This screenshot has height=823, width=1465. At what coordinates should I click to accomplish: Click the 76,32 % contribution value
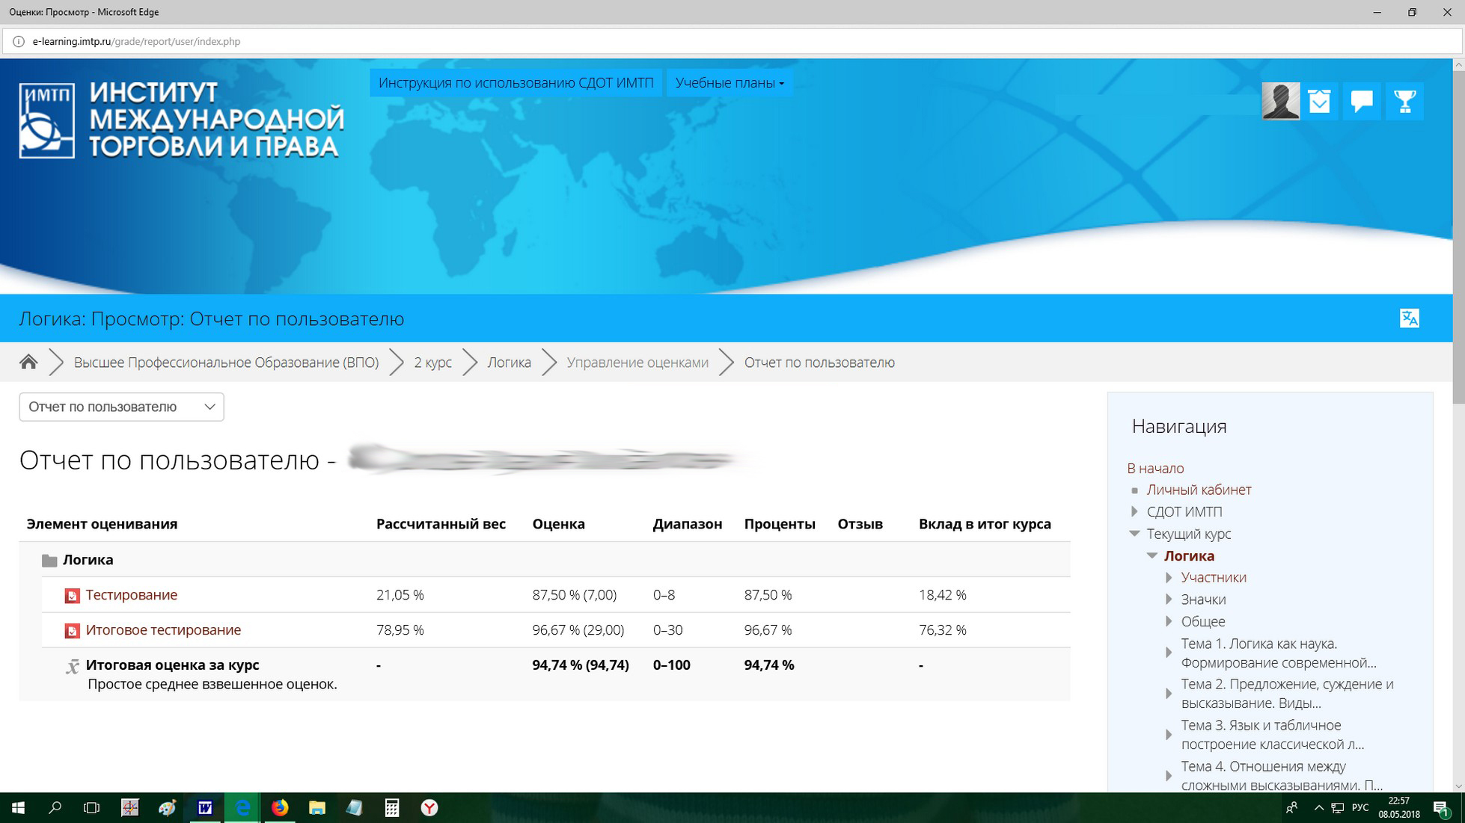pyautogui.click(x=943, y=630)
